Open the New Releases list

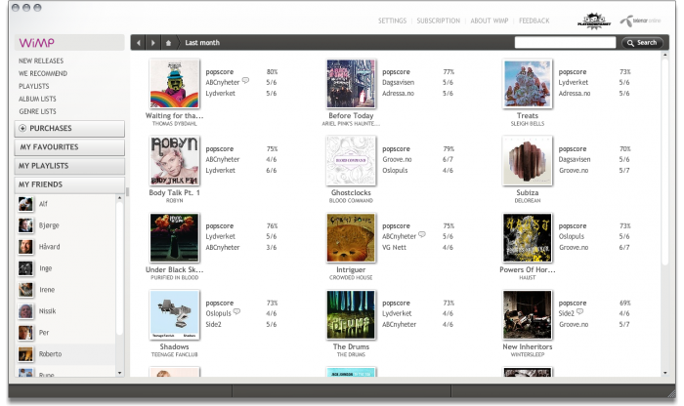[x=43, y=61]
